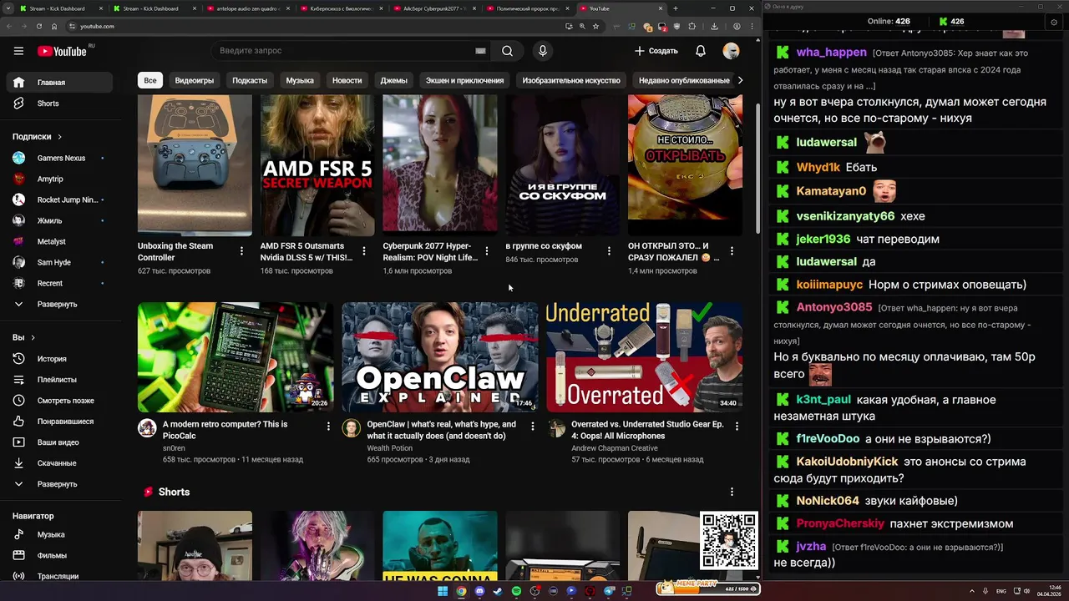Open История in the sidebar
Image resolution: width=1069 pixels, height=601 pixels.
pos(58,359)
